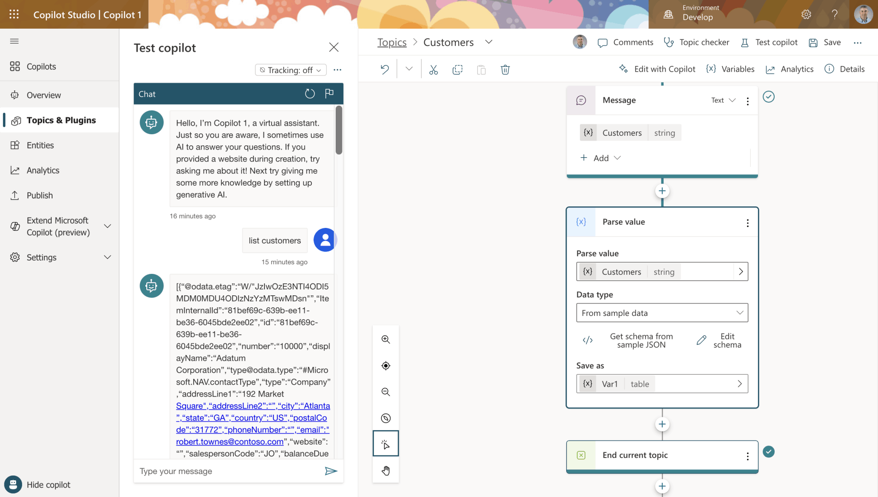Expand Settings section in sidebar

108,257
